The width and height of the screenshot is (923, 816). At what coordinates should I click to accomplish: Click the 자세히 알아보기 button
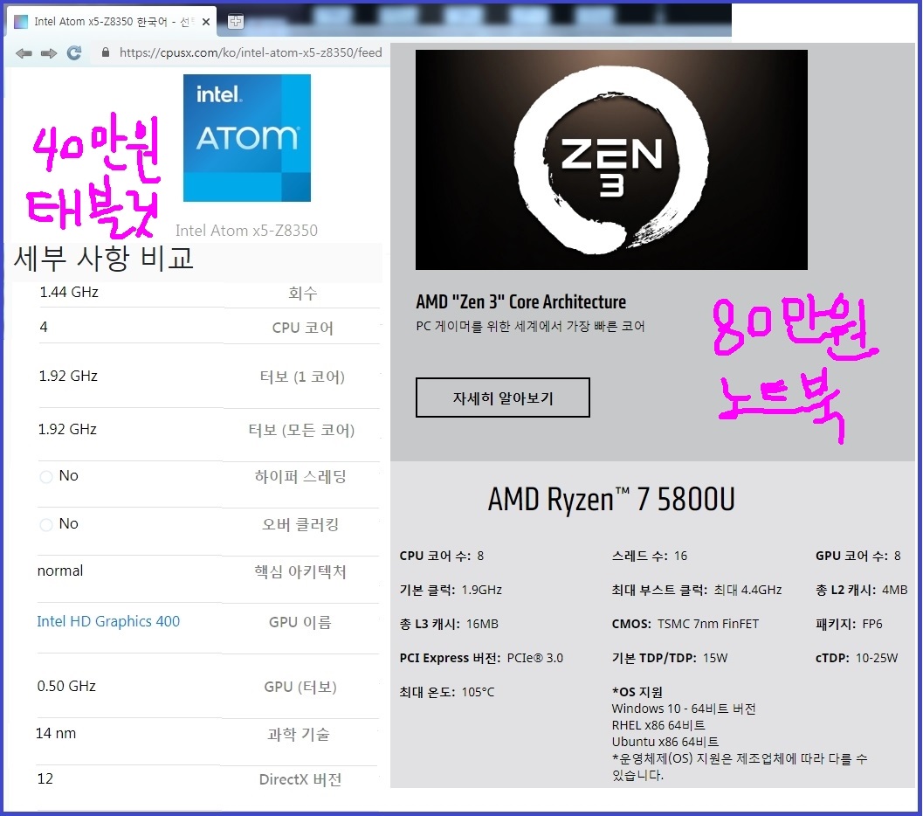pyautogui.click(x=503, y=398)
